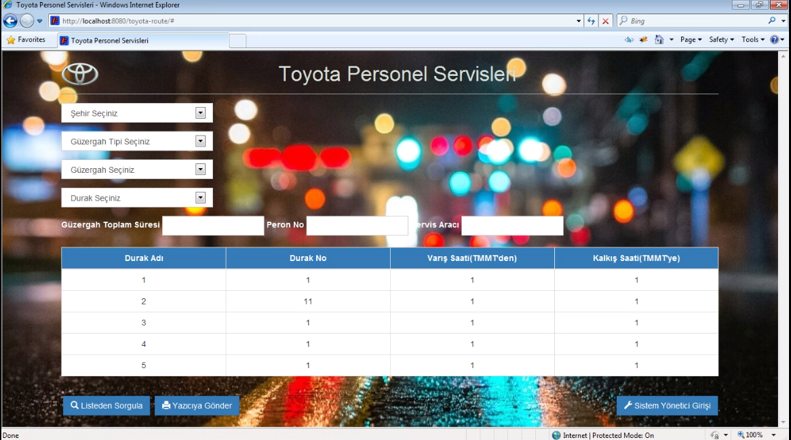The height and width of the screenshot is (440, 791).
Task: Click the Kalkış Saati(TMMT'ye) column header
Action: pyautogui.click(x=636, y=258)
